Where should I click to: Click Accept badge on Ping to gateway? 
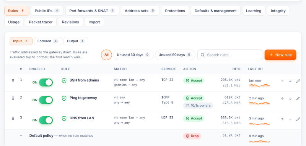click(x=194, y=98)
